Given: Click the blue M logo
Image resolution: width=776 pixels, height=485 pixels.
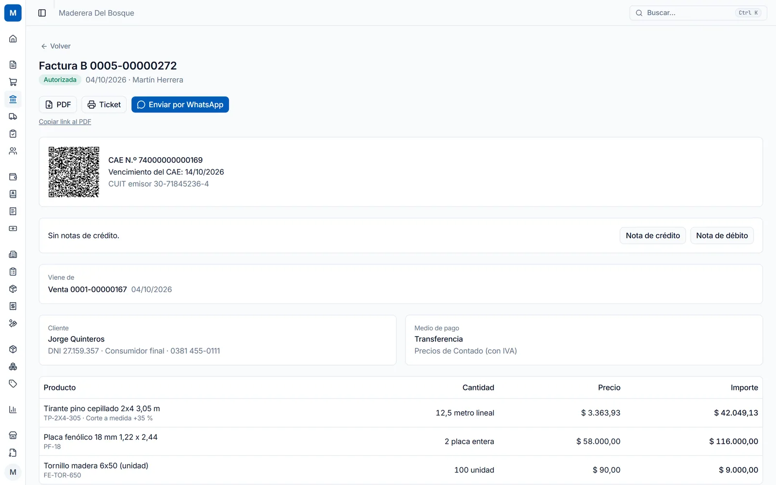Looking at the screenshot, I should point(13,13).
